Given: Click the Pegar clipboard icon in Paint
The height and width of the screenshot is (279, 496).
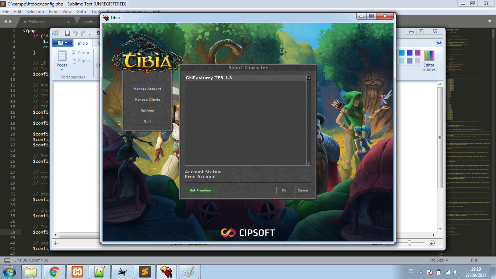Looking at the screenshot, I should (62, 56).
